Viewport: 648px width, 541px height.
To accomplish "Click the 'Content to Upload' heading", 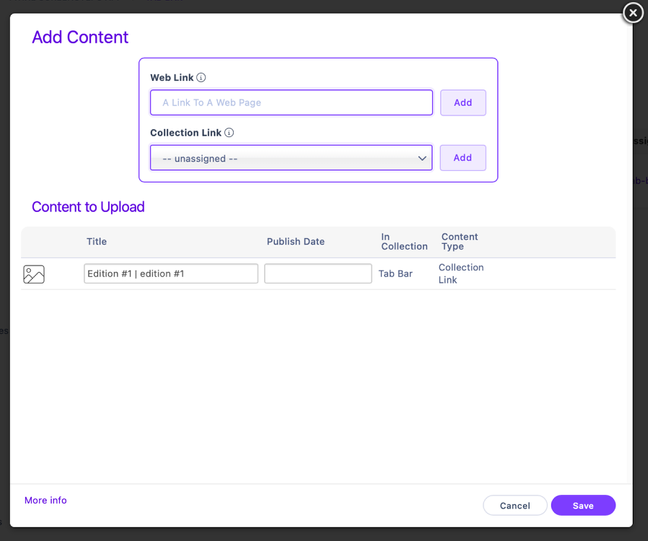I will coord(88,207).
